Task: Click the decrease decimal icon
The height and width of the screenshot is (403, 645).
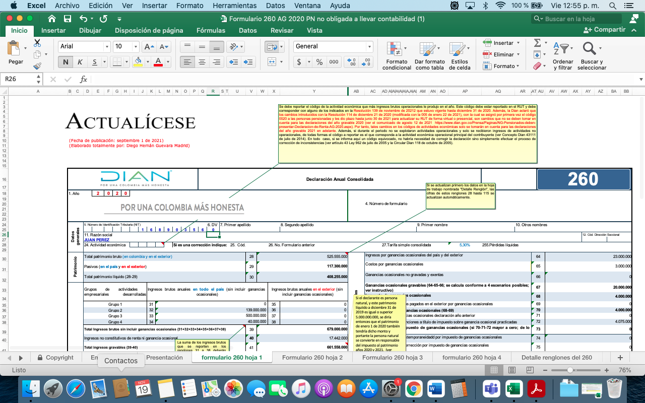Action: coord(367,62)
